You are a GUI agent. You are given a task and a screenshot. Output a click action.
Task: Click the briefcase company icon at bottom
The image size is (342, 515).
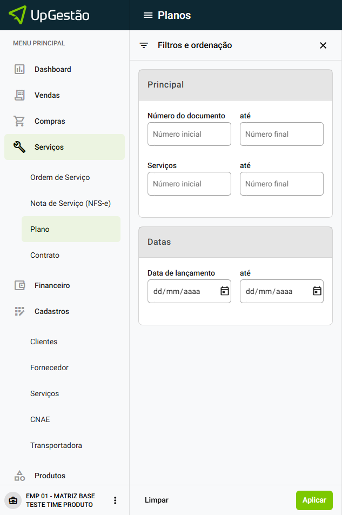13,500
